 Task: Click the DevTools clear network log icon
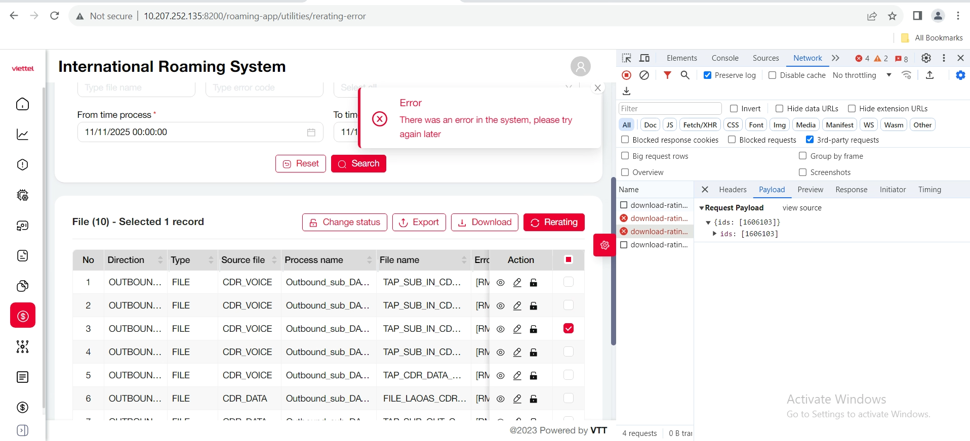pyautogui.click(x=644, y=75)
